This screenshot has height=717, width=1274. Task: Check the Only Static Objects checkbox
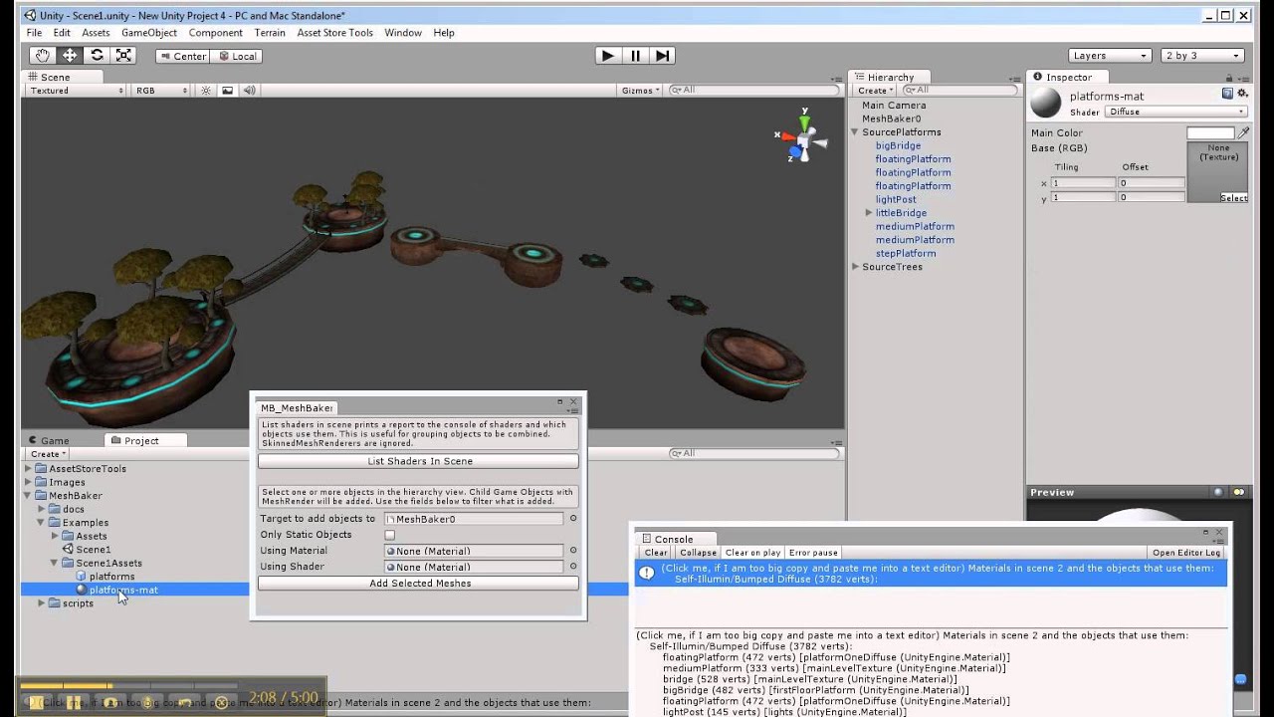pyautogui.click(x=390, y=535)
